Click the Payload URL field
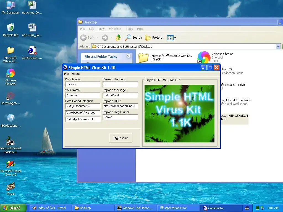Viewport: 283px width, 212px height. (120, 106)
